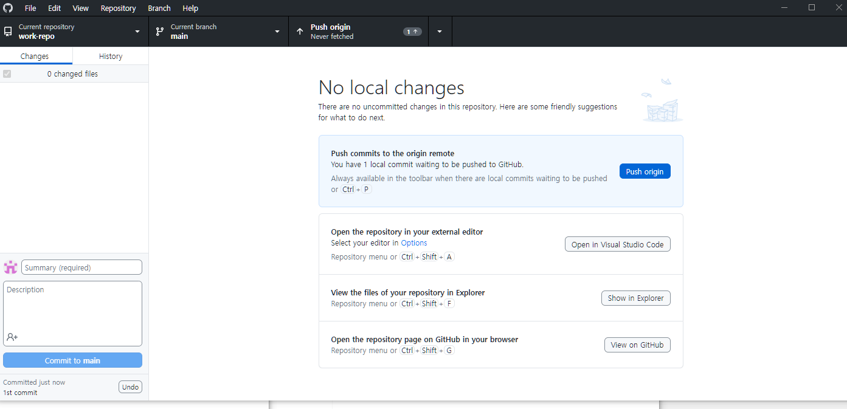
Task: Click Open in Visual Studio Code button
Action: pos(618,244)
